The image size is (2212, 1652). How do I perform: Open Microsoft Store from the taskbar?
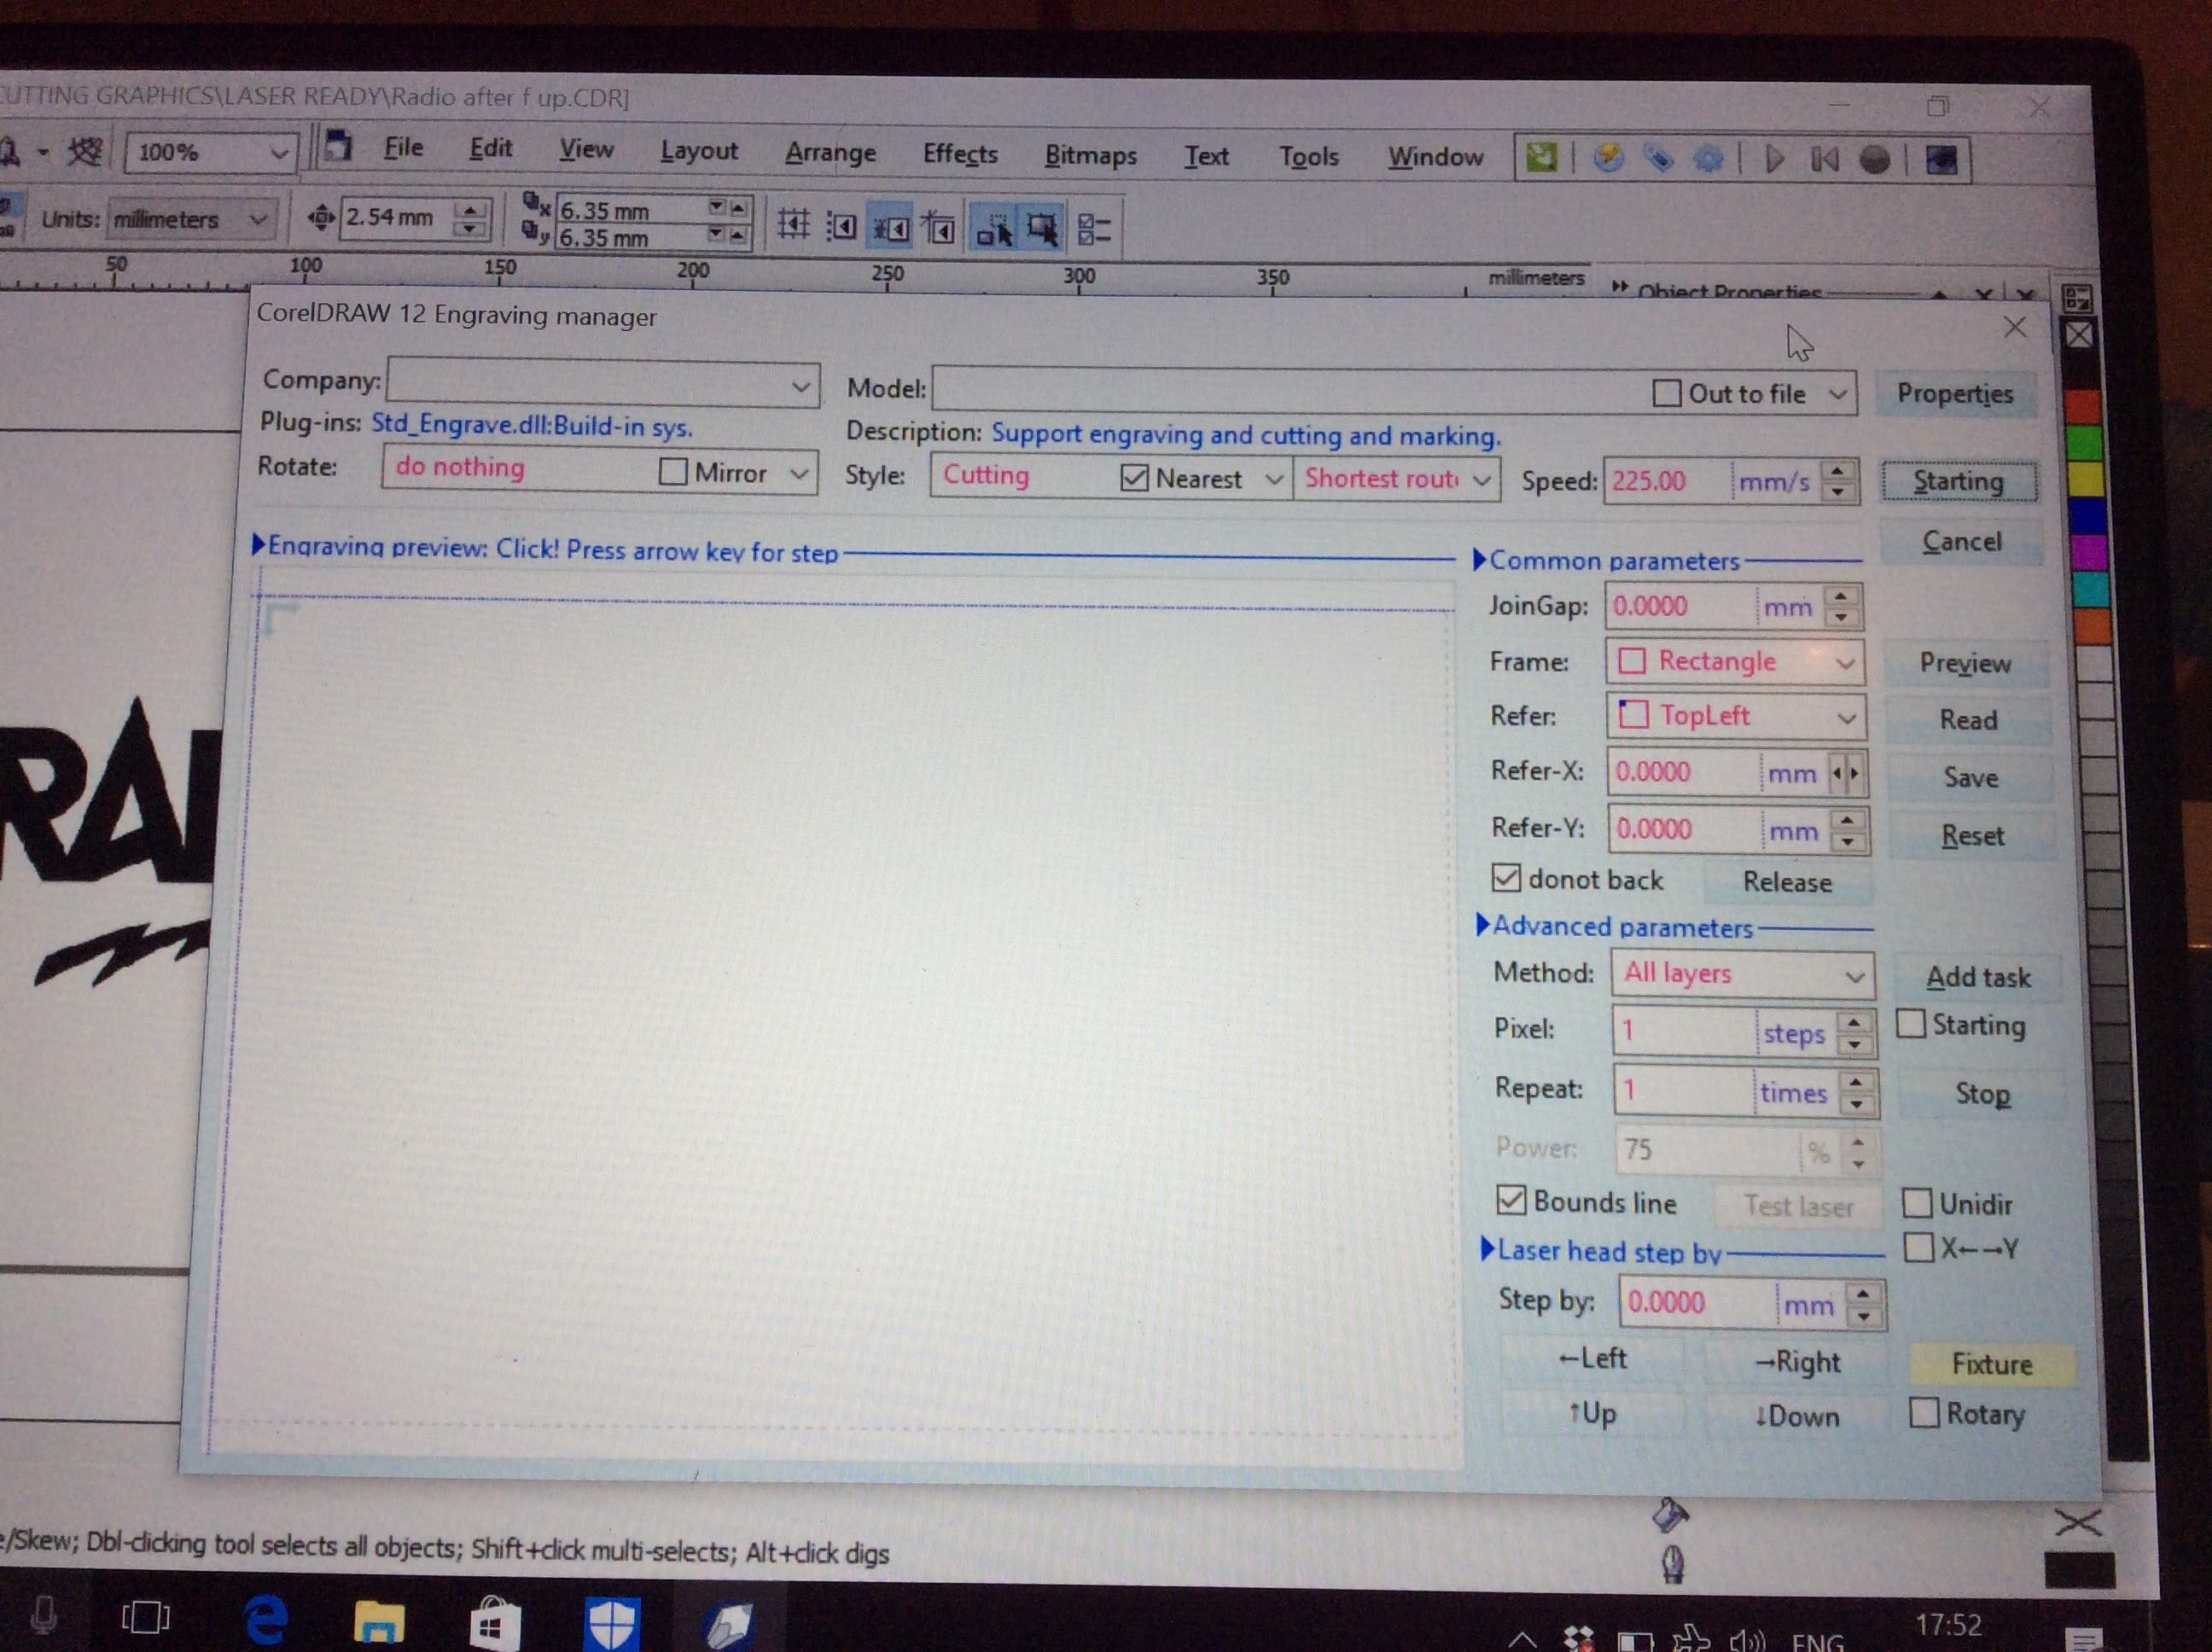pos(494,1624)
